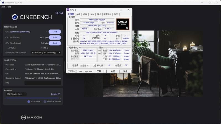Image resolution: width=221 pixels, height=124 pixels.
Task: Switch to the 显卡 tab in CPU-Z
Action: pos(99,14)
